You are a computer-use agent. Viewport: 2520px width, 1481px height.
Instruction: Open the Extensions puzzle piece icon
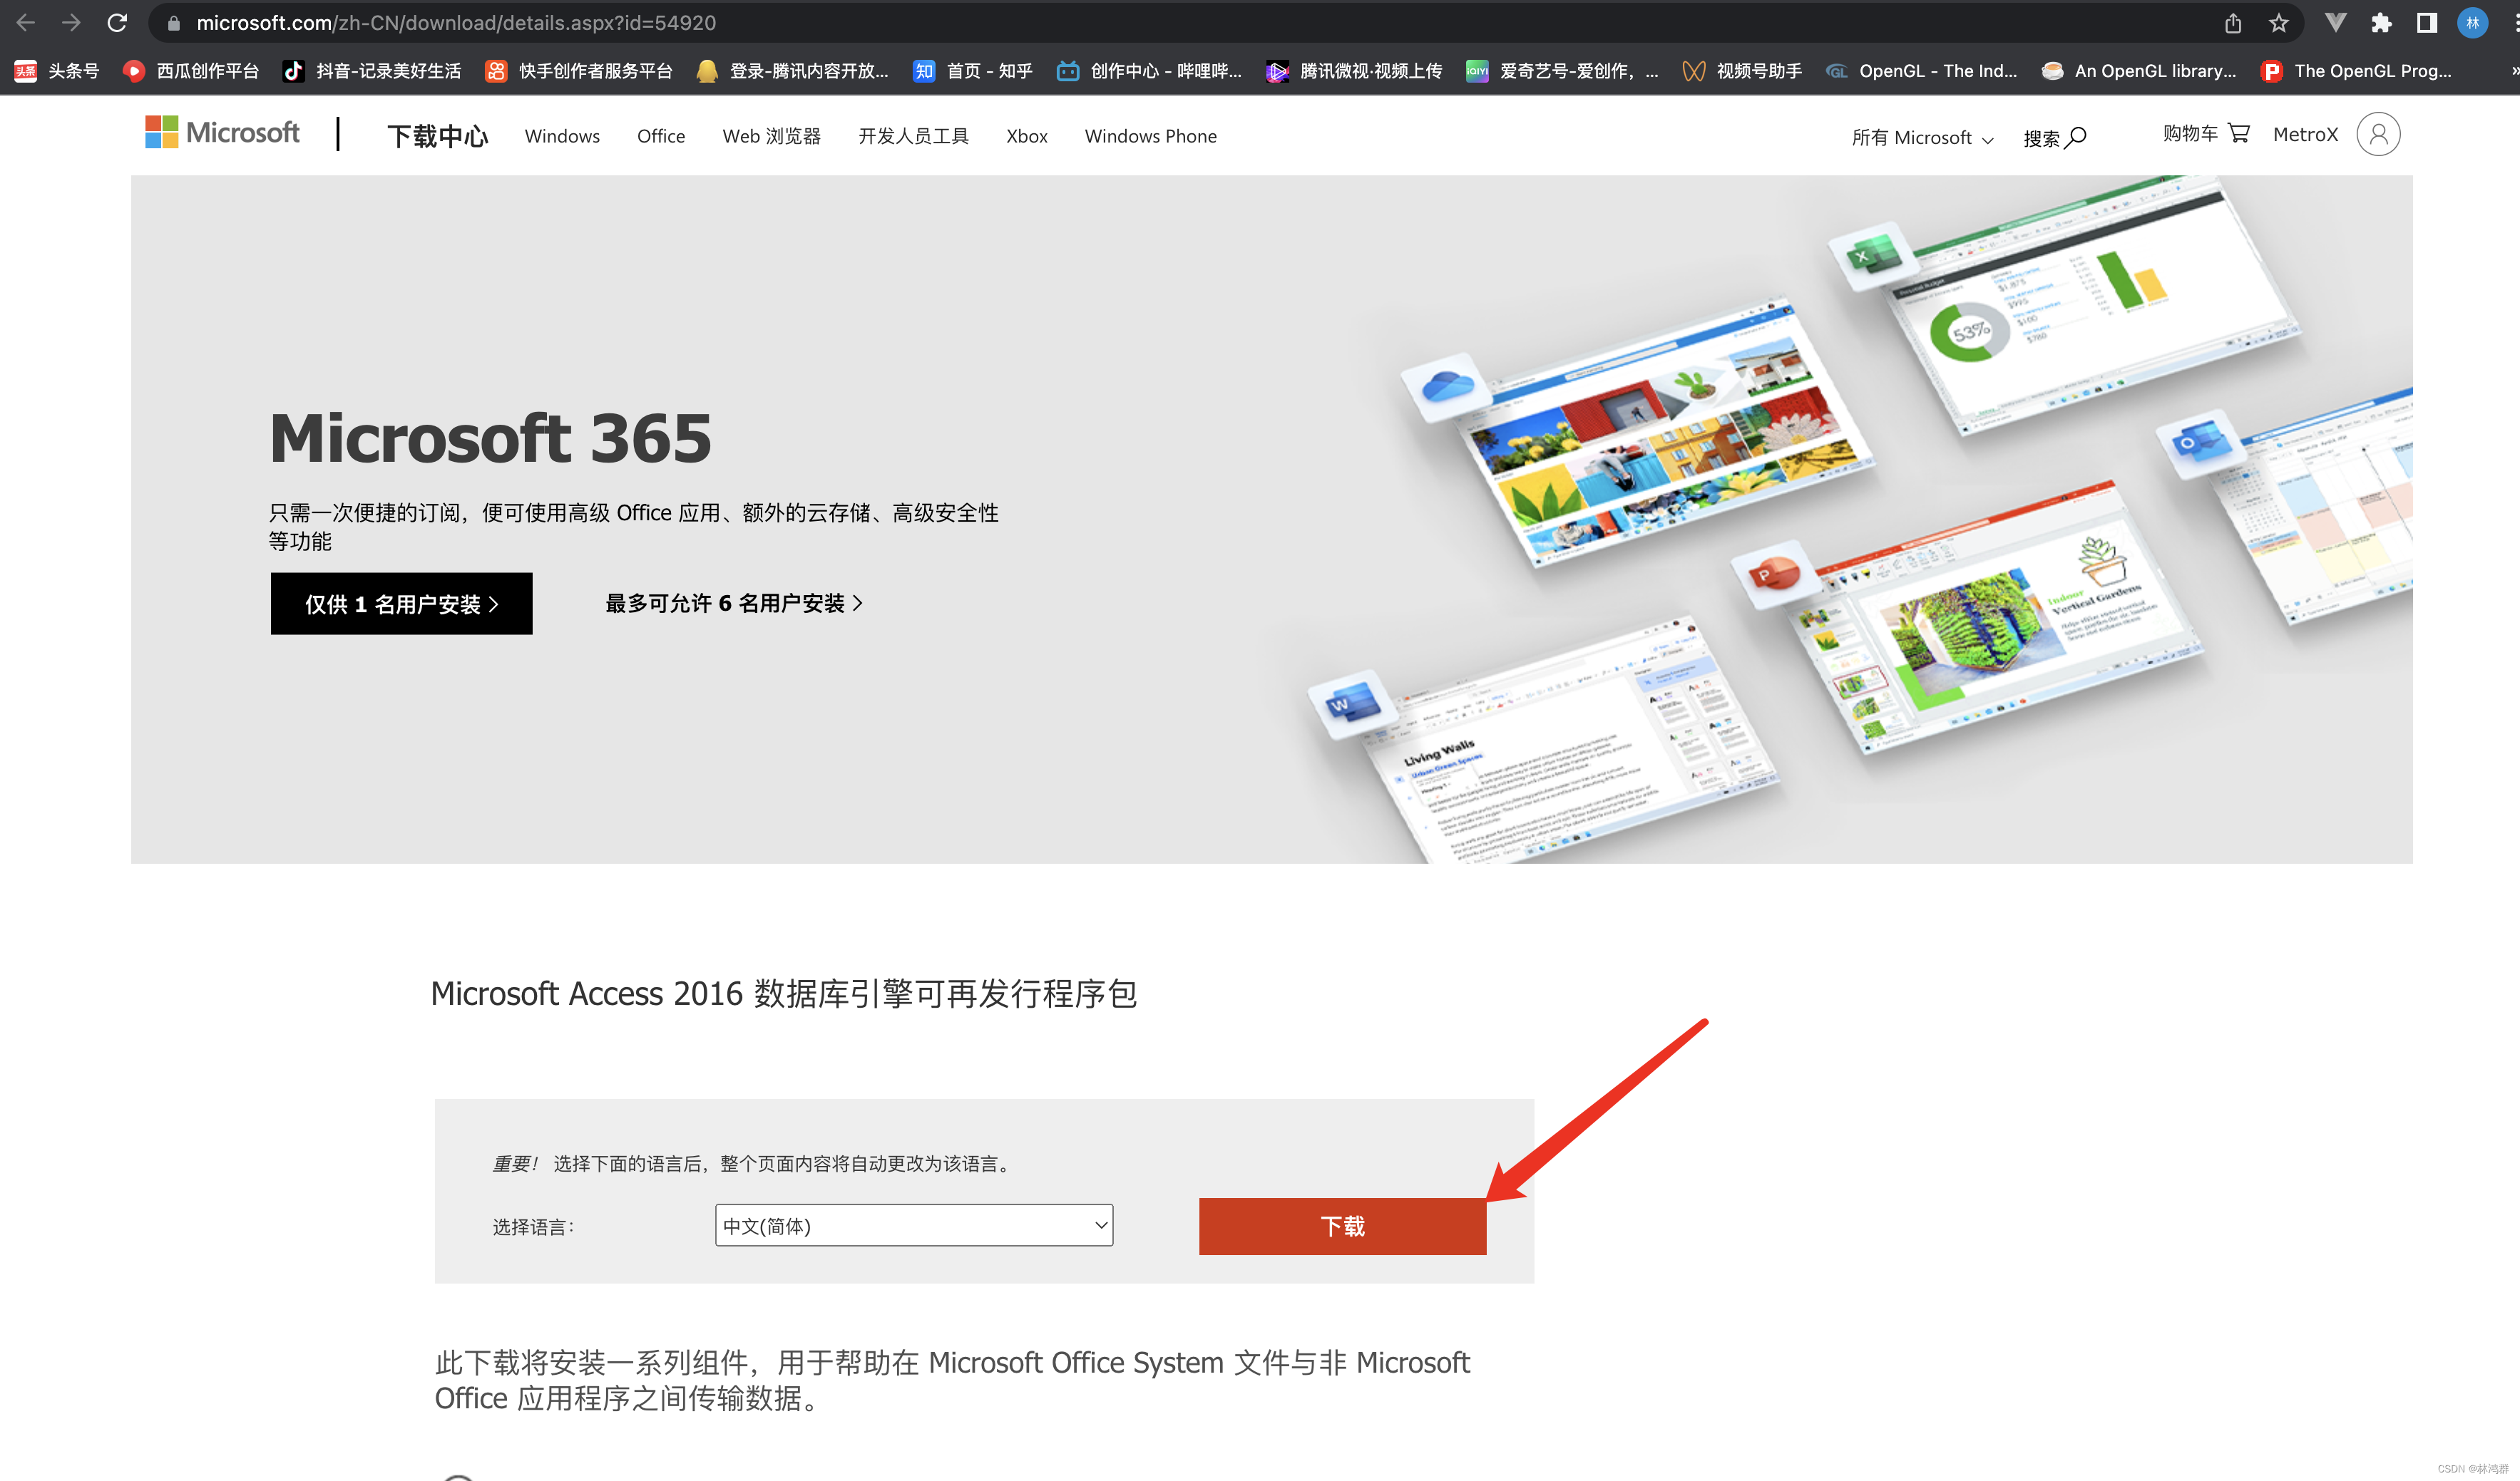(x=2381, y=23)
